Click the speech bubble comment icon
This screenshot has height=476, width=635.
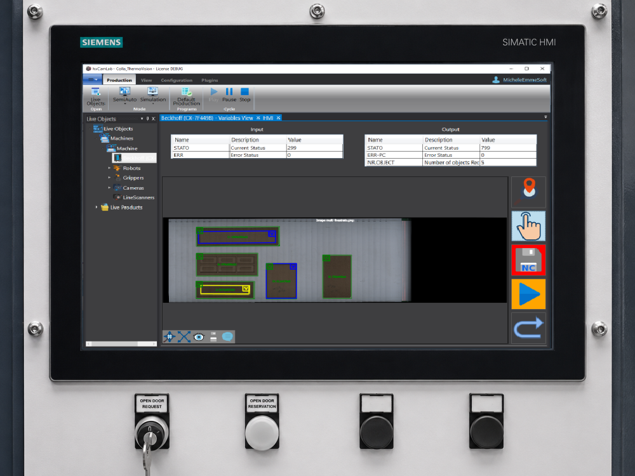pos(227,337)
